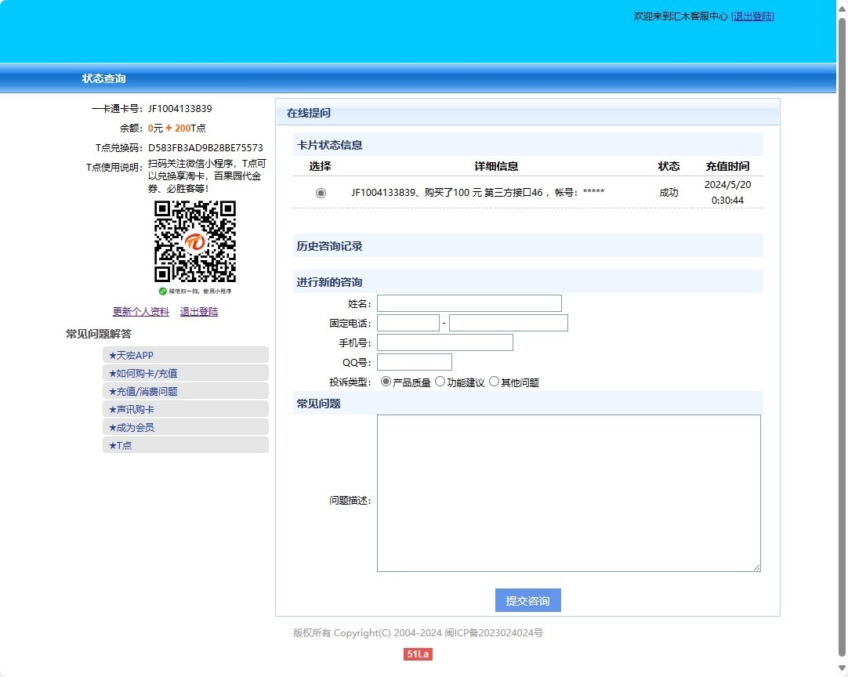Click the WeChat mini-program QR code
848x677 pixels.
click(x=195, y=241)
